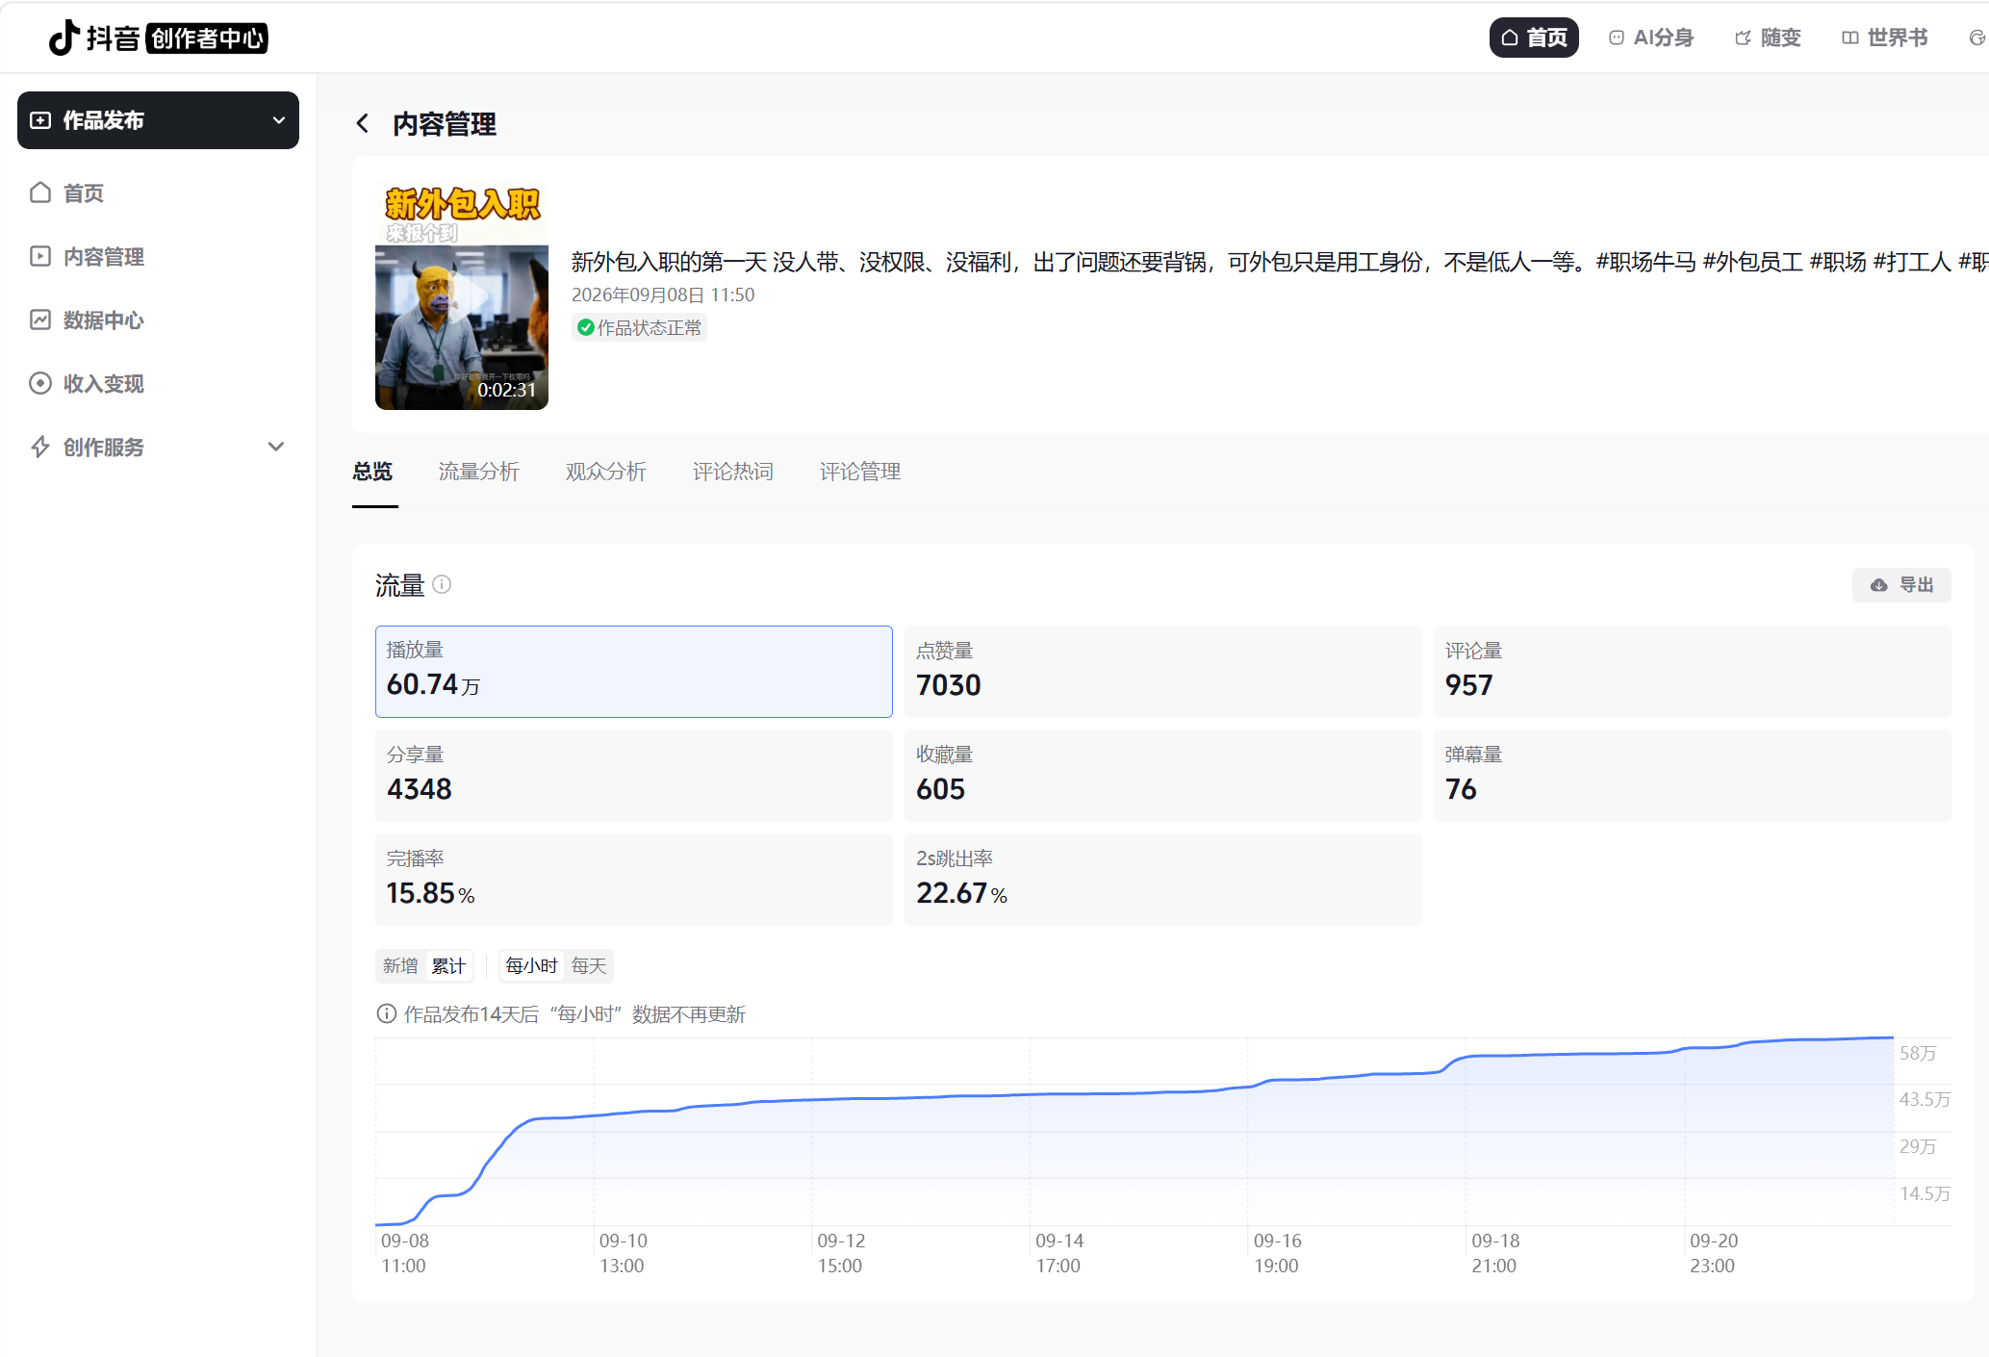Select the 完播率 metric card
Image resolution: width=1989 pixels, height=1357 pixels.
634,880
